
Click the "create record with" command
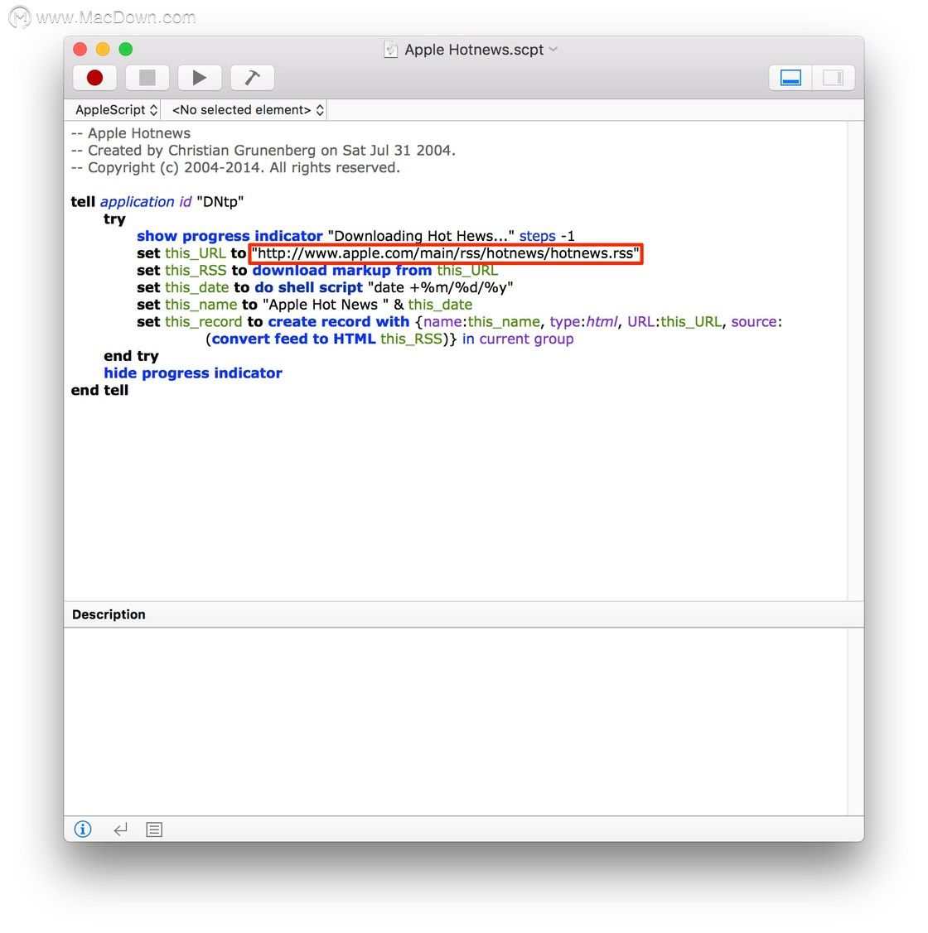(338, 322)
